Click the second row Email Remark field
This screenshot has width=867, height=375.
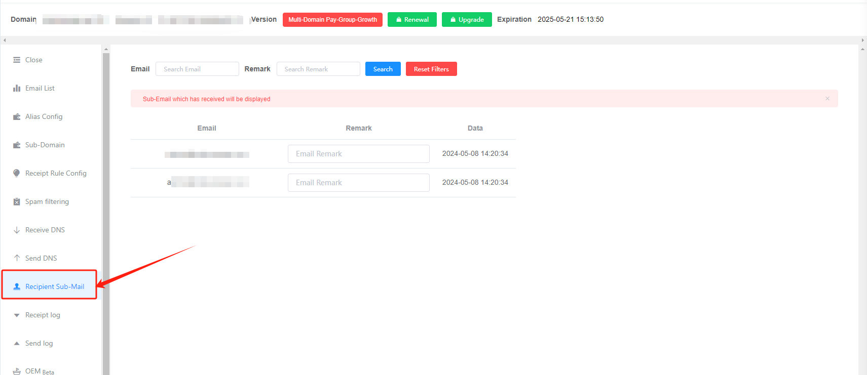coord(359,183)
